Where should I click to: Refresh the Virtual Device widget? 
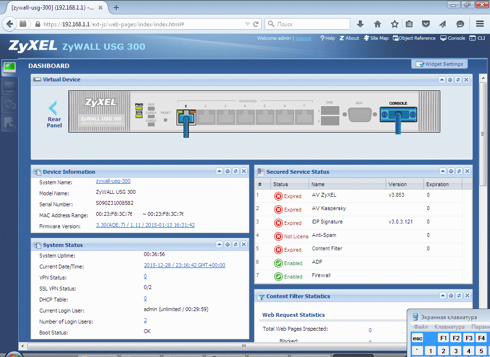pos(458,80)
